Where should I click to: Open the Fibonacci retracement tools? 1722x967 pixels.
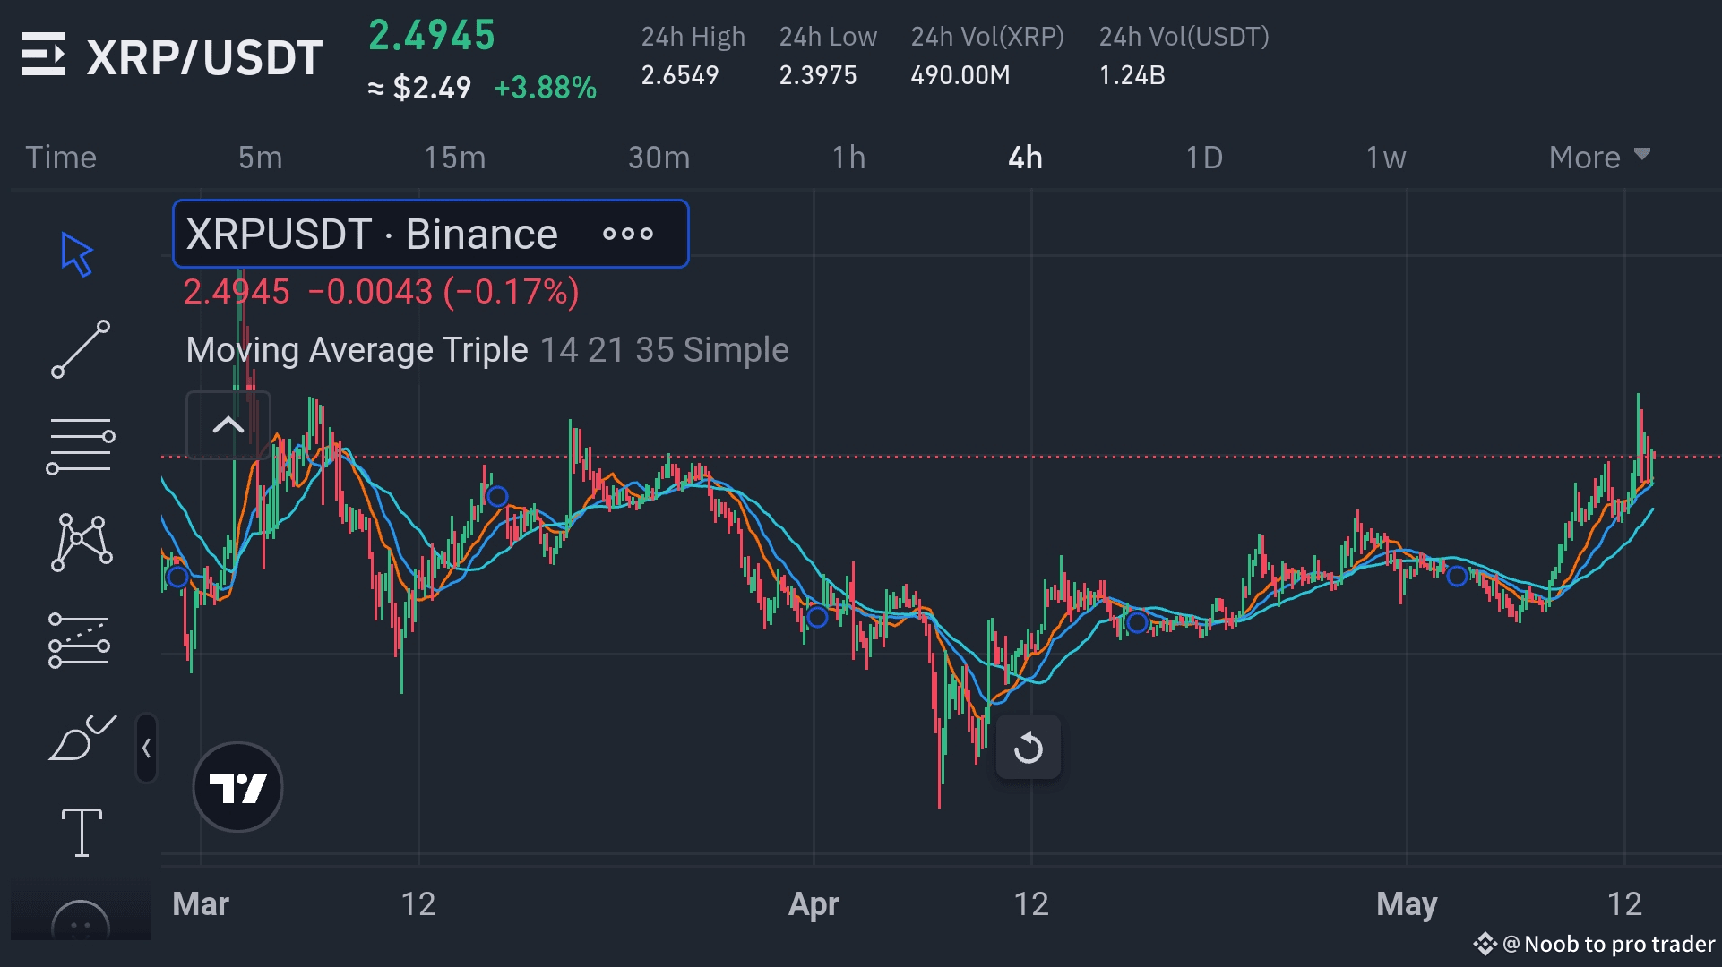coord(79,445)
